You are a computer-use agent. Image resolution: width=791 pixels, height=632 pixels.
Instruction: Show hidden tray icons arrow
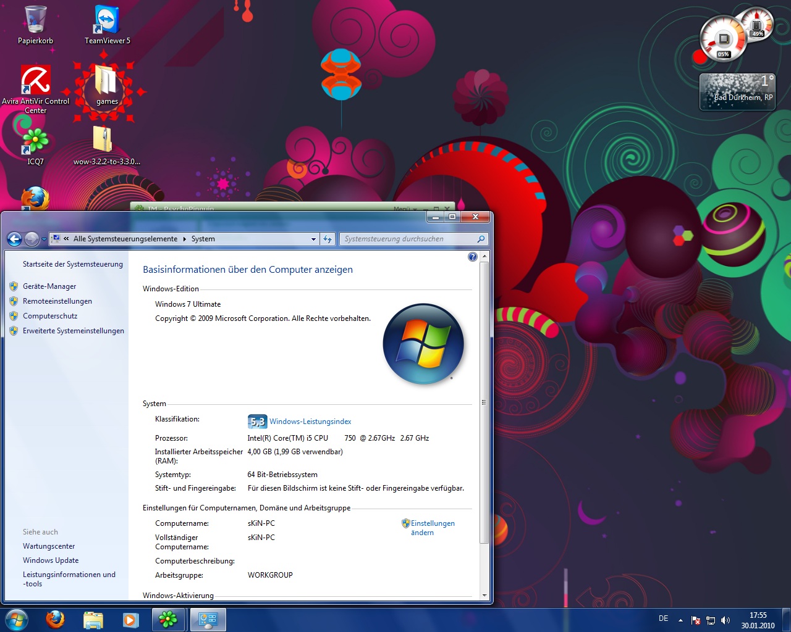point(680,620)
